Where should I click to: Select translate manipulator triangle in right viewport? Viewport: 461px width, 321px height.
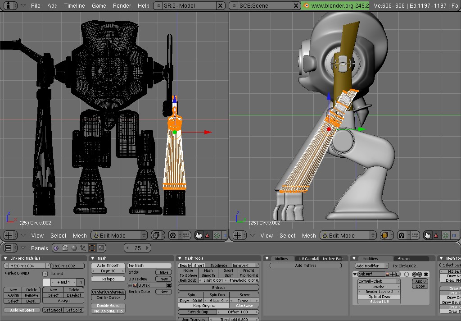(x=436, y=235)
